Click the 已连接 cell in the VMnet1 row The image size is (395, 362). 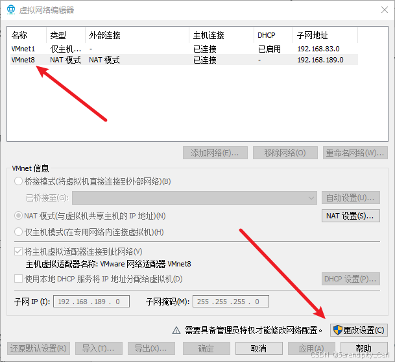[x=205, y=49]
